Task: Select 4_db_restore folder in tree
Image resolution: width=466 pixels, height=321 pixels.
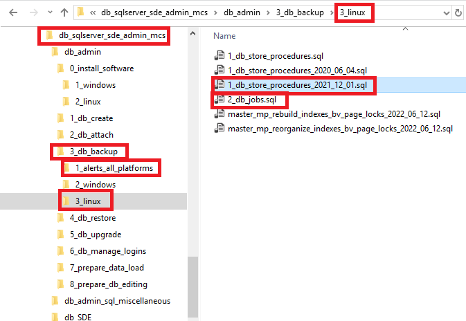Action: (93, 218)
